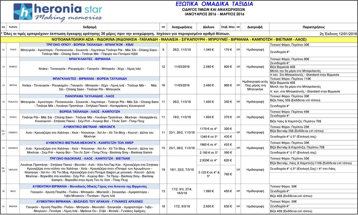Click the Κωδικός column header
The image size is (358, 215).
[x=13, y=27]
